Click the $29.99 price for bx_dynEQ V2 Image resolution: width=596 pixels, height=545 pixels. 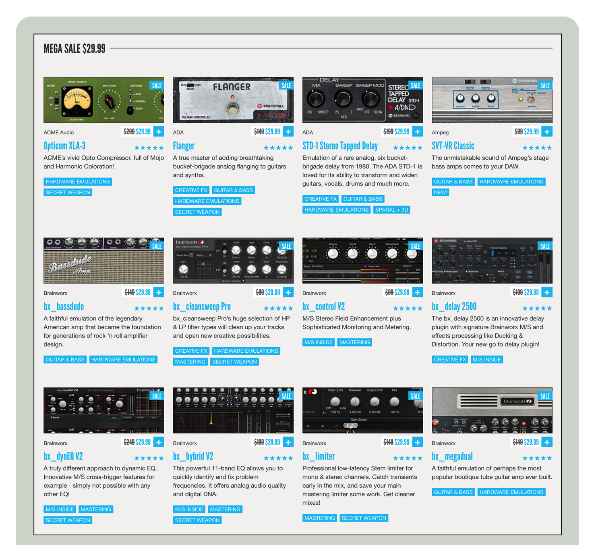[x=143, y=442]
